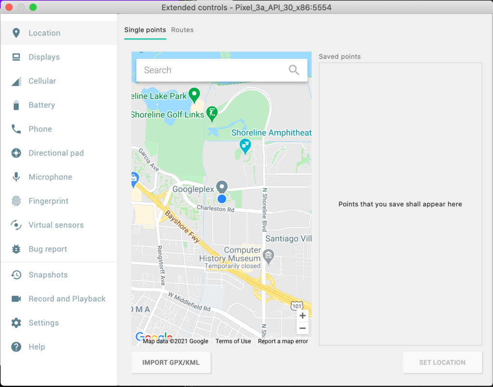Image resolution: width=493 pixels, height=387 pixels.
Task: Open the Report a map error link
Action: coord(283,341)
